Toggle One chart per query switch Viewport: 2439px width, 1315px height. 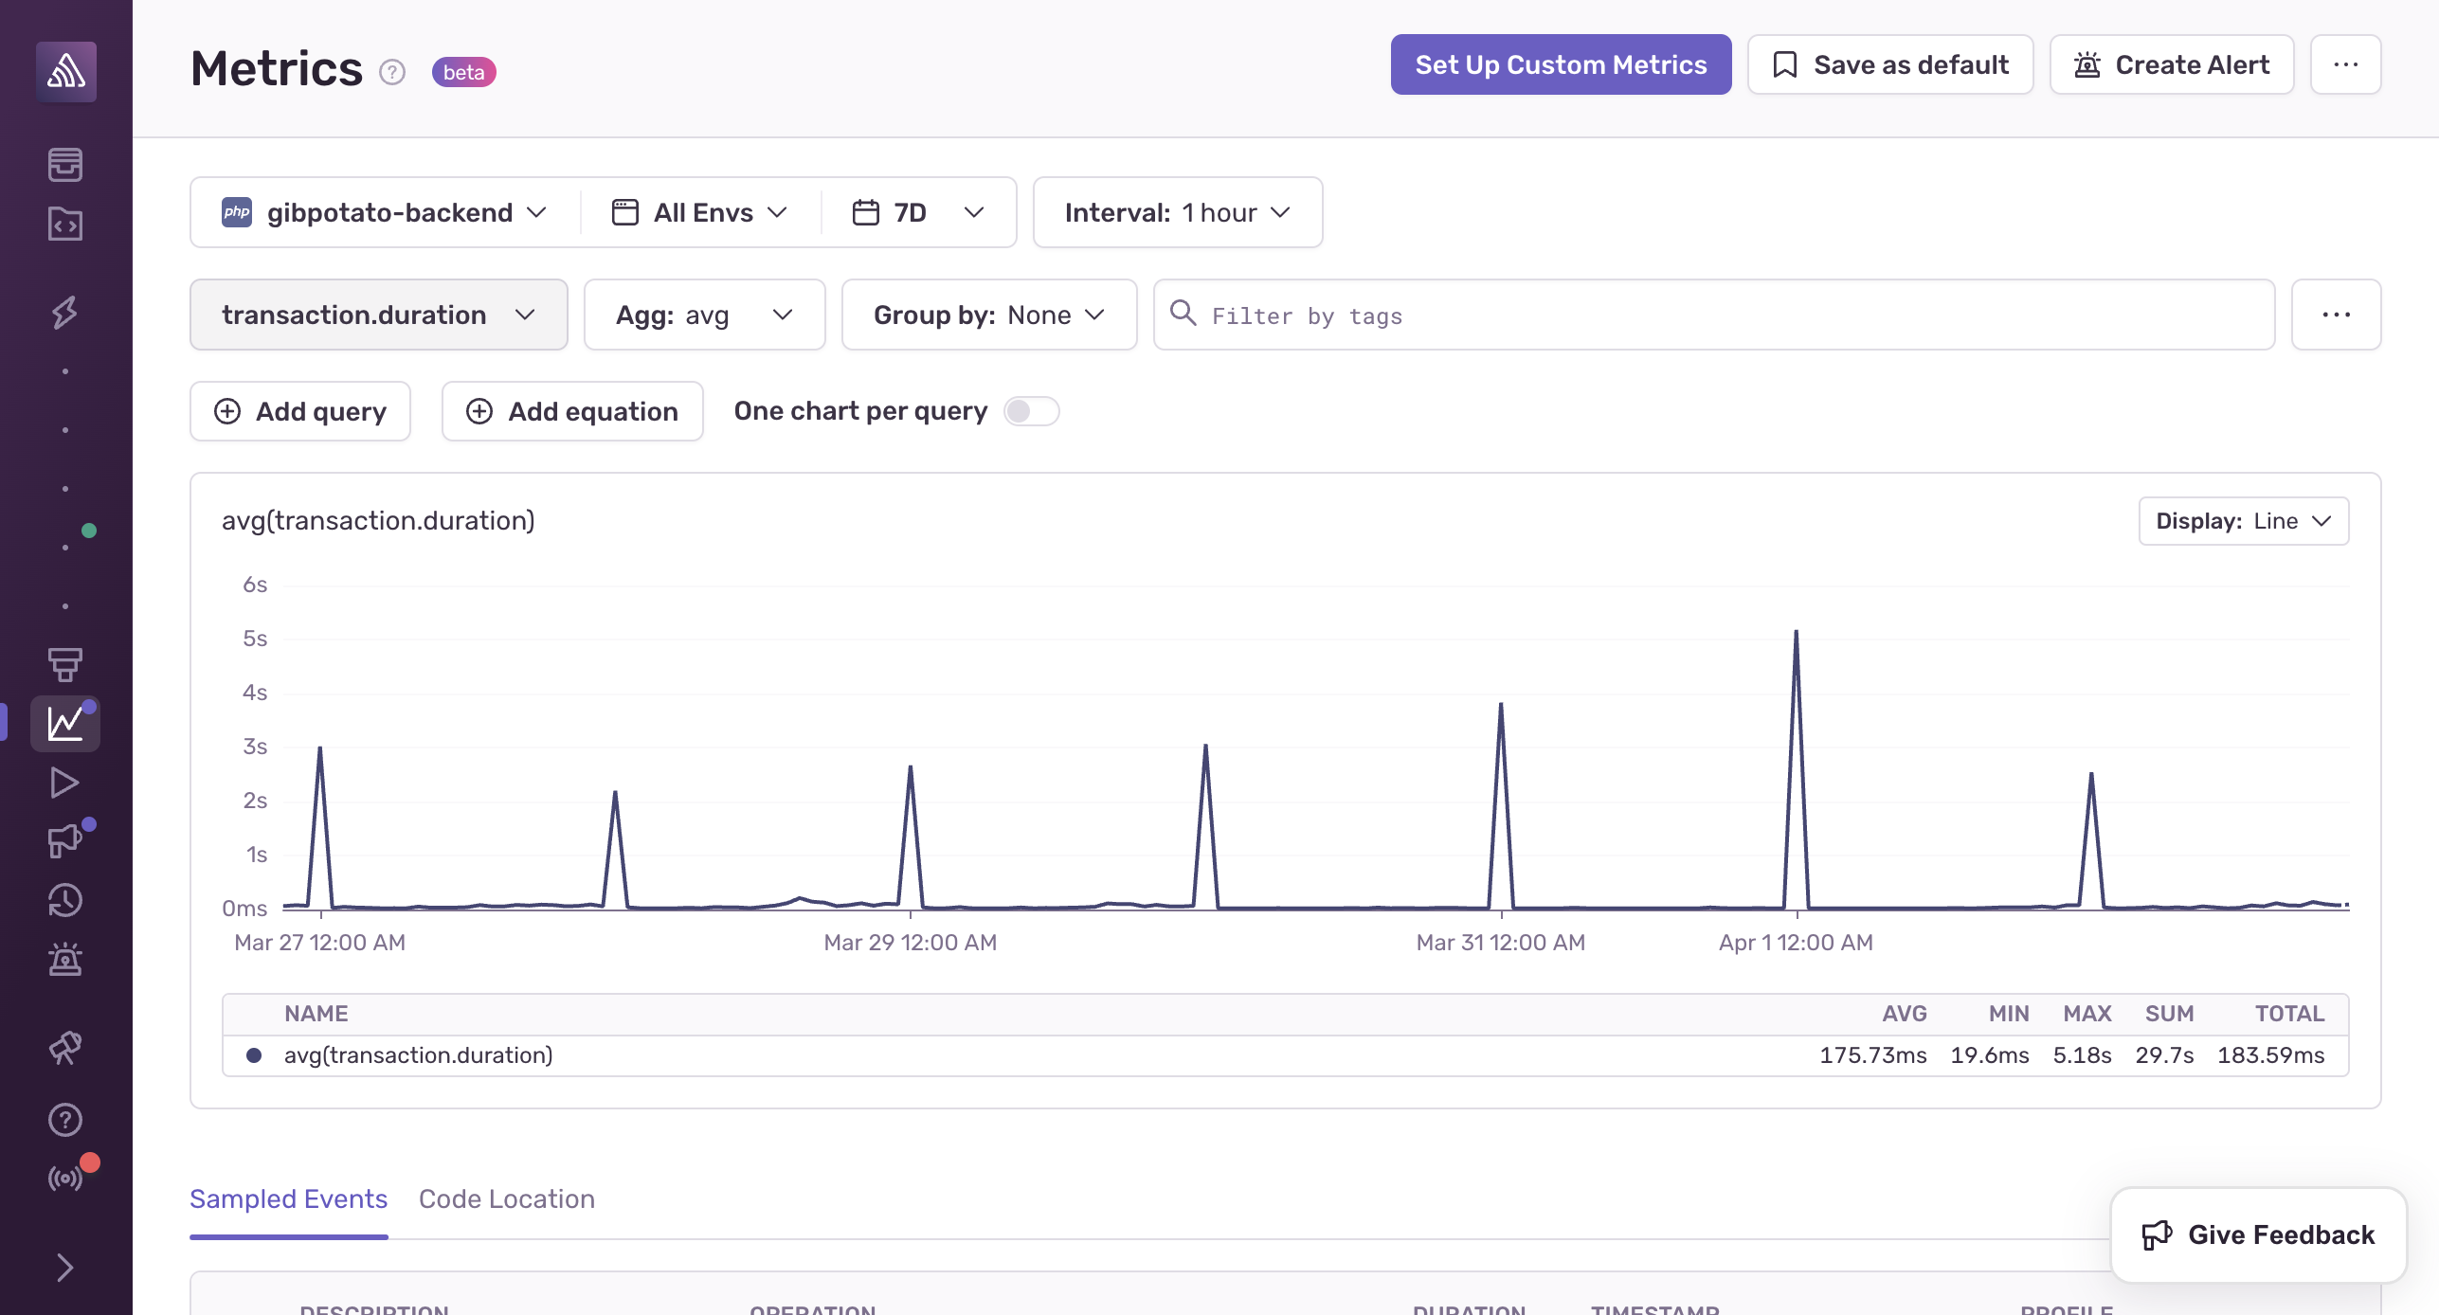point(1032,409)
